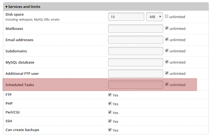Toggle unlimited Scheduled Tasks checkbox
The width and height of the screenshot is (213, 139).
167,84
